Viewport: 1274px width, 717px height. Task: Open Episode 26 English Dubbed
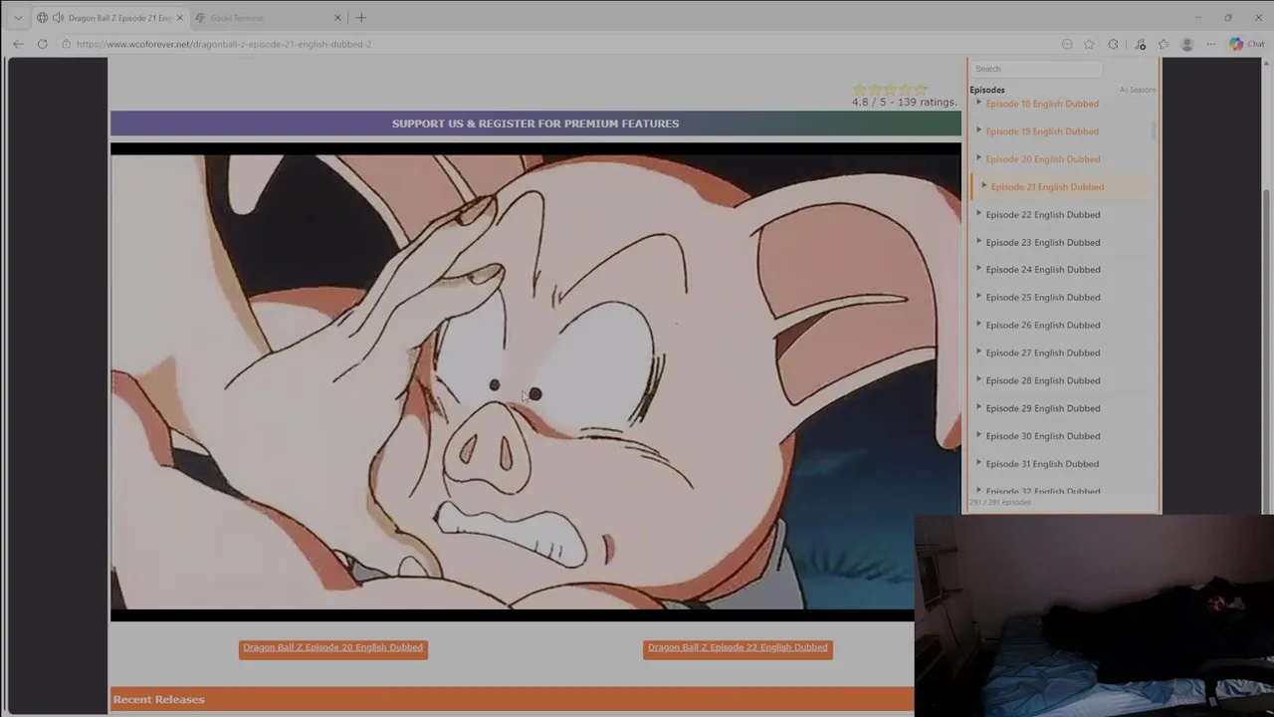pyautogui.click(x=1043, y=326)
